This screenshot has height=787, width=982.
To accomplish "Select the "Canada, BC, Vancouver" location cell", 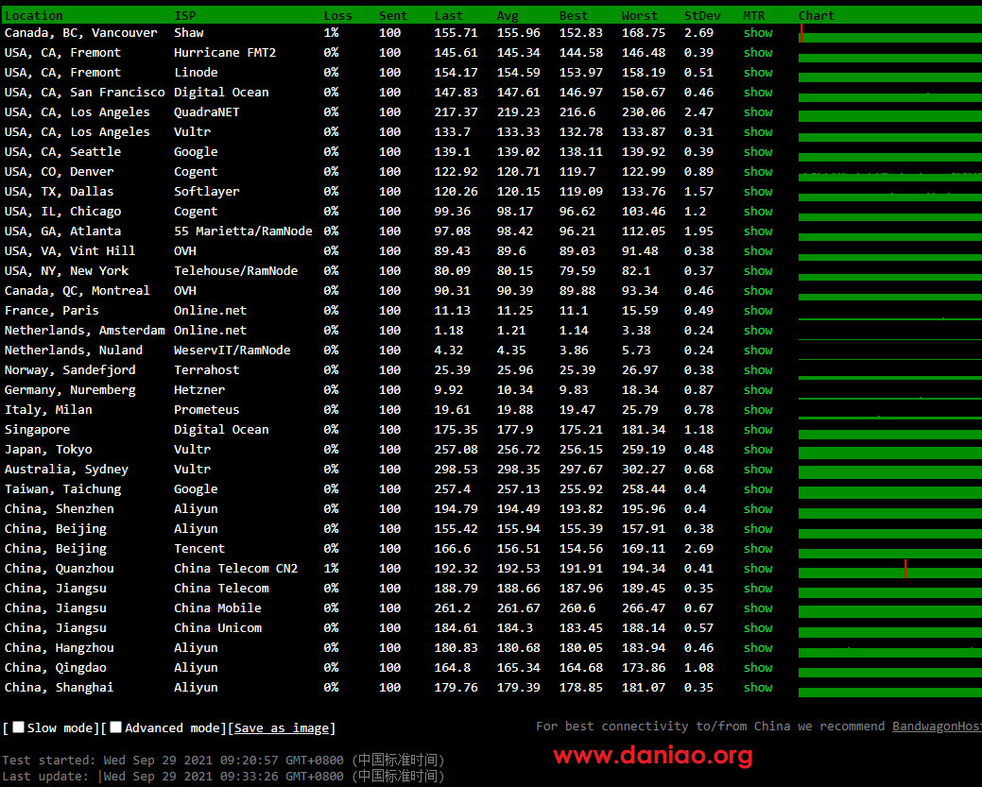I will point(80,33).
